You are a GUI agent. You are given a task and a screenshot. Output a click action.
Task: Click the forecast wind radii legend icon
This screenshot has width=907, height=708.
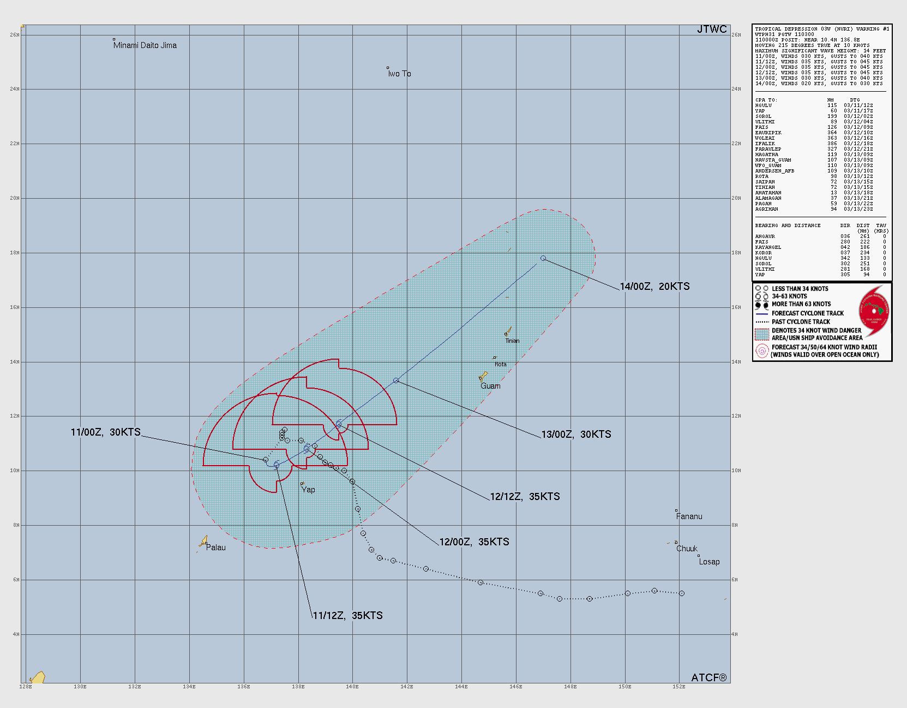[762, 351]
